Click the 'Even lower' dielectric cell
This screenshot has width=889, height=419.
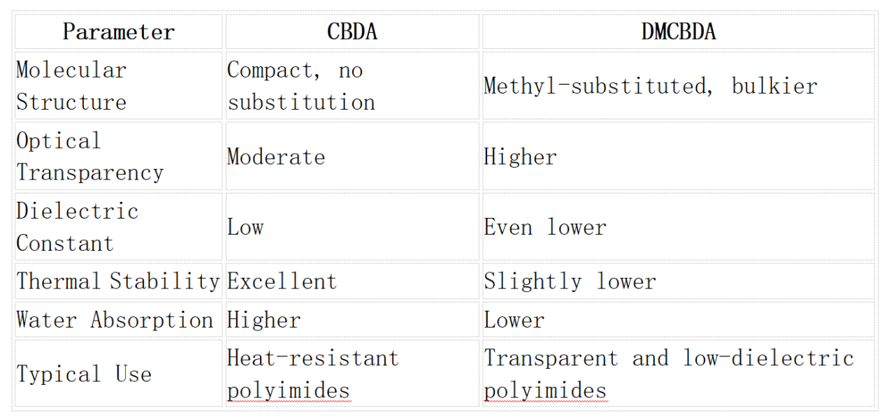[x=678, y=226]
